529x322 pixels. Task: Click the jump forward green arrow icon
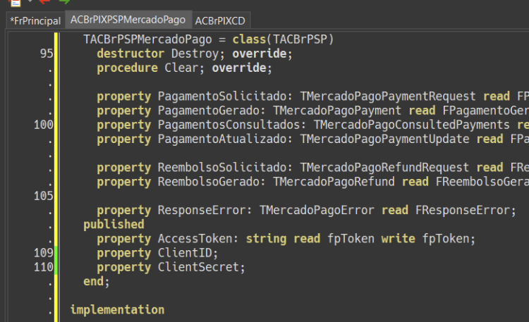[x=64, y=1]
